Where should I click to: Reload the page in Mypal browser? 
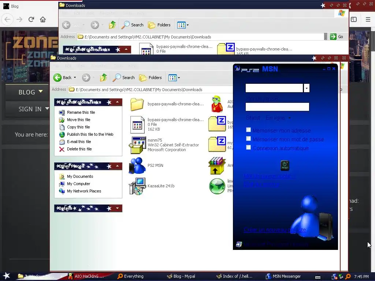tap(31, 19)
